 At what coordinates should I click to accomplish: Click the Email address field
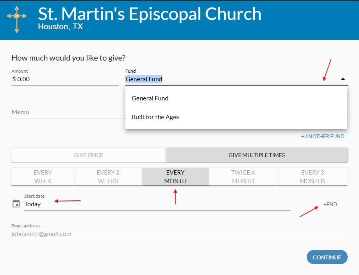pos(180,234)
